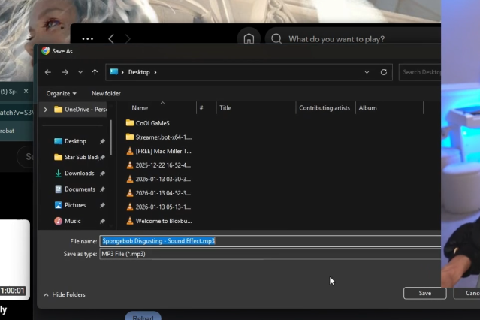Click the Search Desktop field

pos(420,72)
